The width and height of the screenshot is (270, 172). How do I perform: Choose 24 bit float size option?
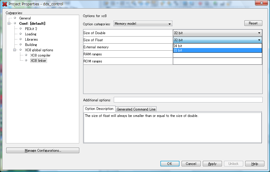(x=218, y=46)
